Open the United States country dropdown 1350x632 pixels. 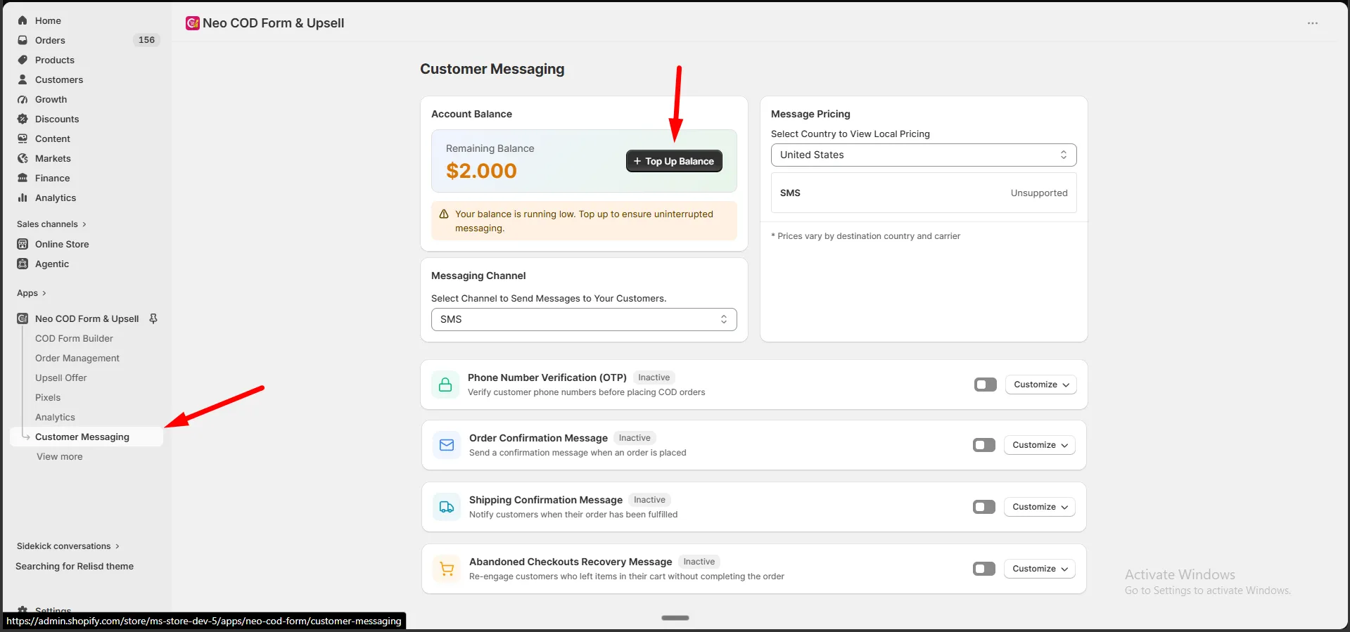pyautogui.click(x=924, y=155)
